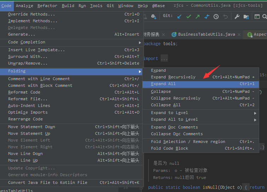
Task: Choose Implement Methods... menu item
Action: (71, 21)
